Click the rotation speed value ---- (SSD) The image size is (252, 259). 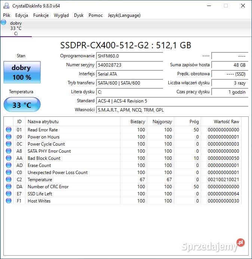(x=230, y=74)
